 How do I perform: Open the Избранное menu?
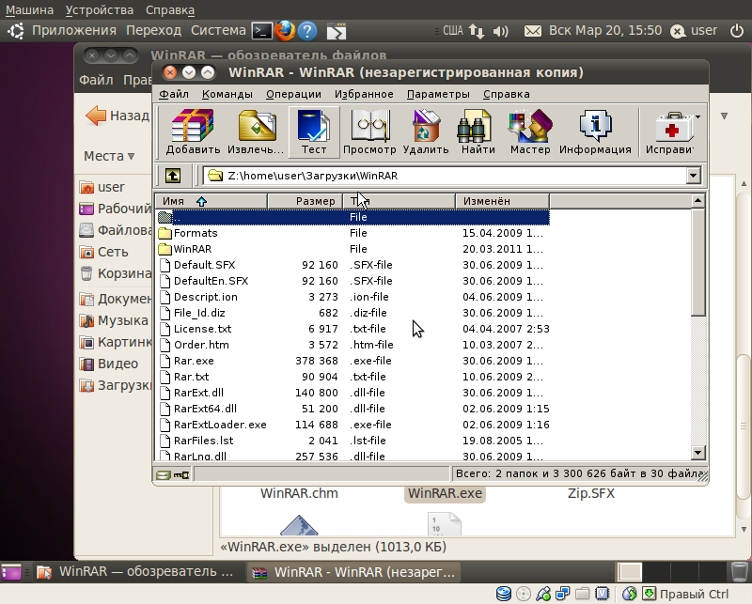364,94
